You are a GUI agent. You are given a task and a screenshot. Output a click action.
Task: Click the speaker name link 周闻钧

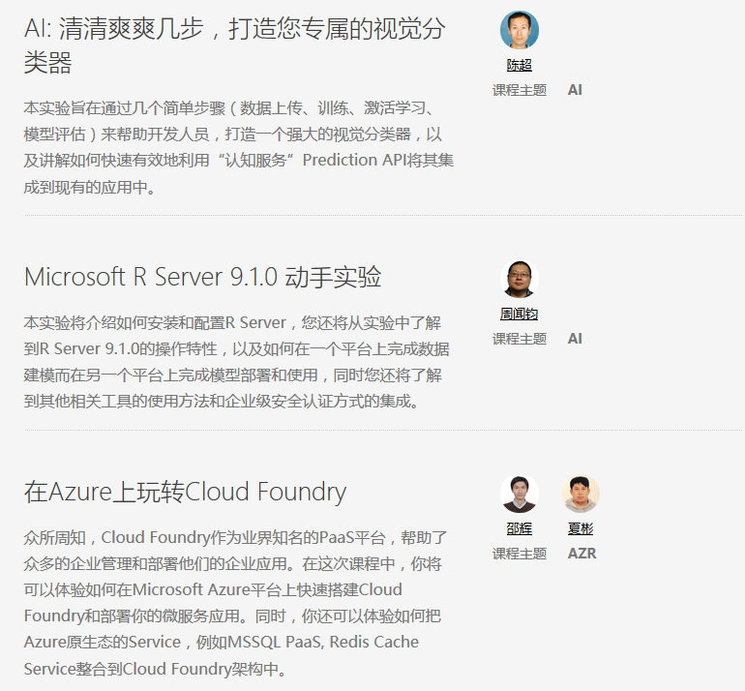click(519, 315)
